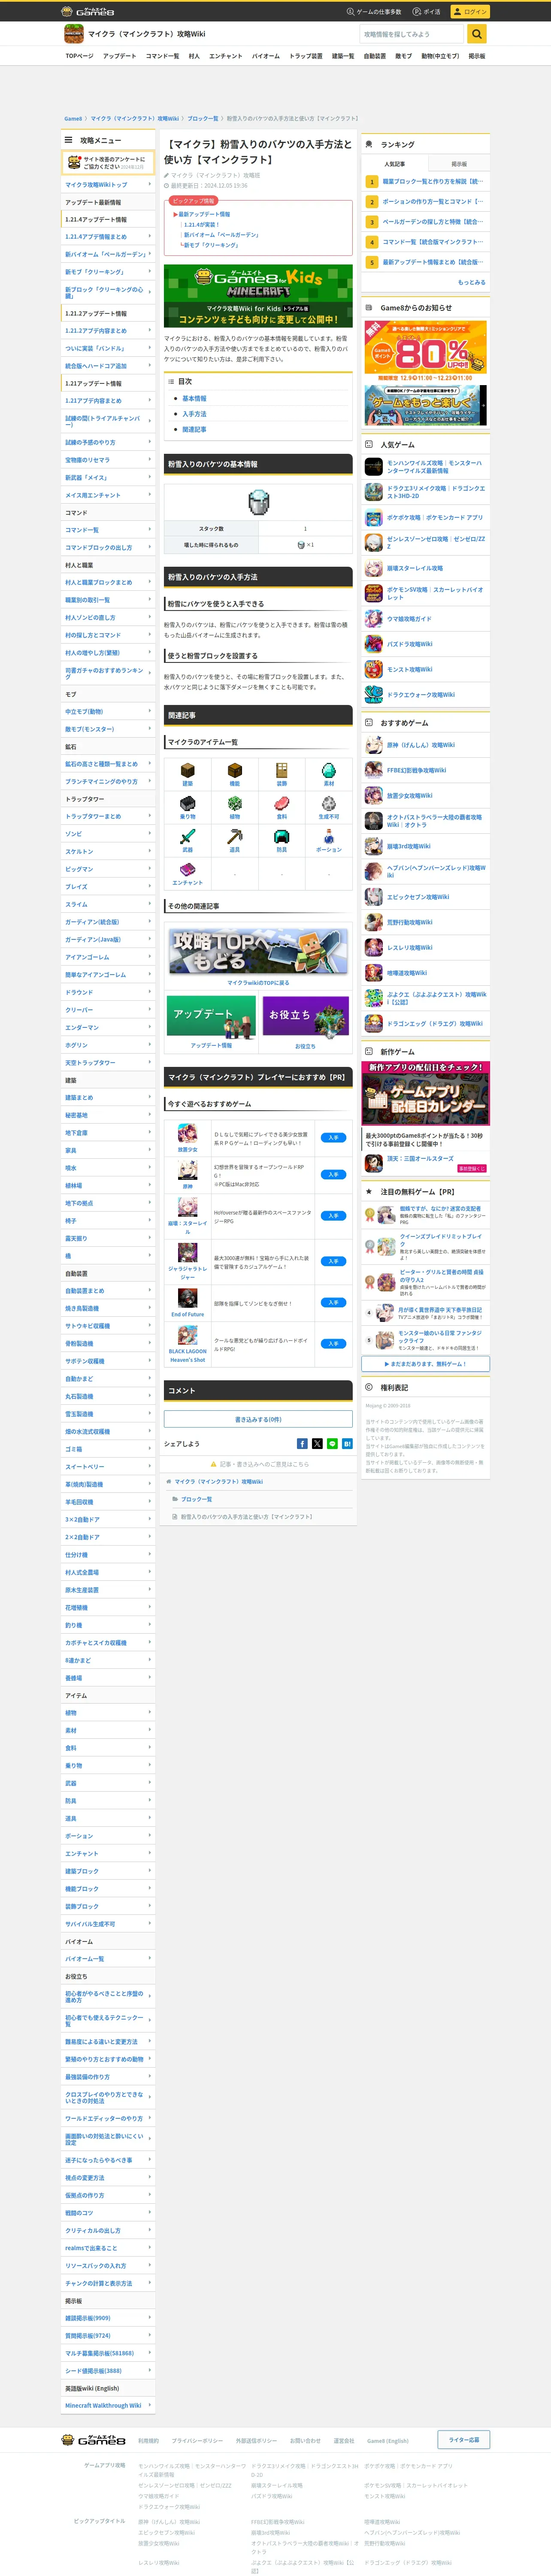
Task: Open もっとみる ranking link
Action: pos(471,282)
